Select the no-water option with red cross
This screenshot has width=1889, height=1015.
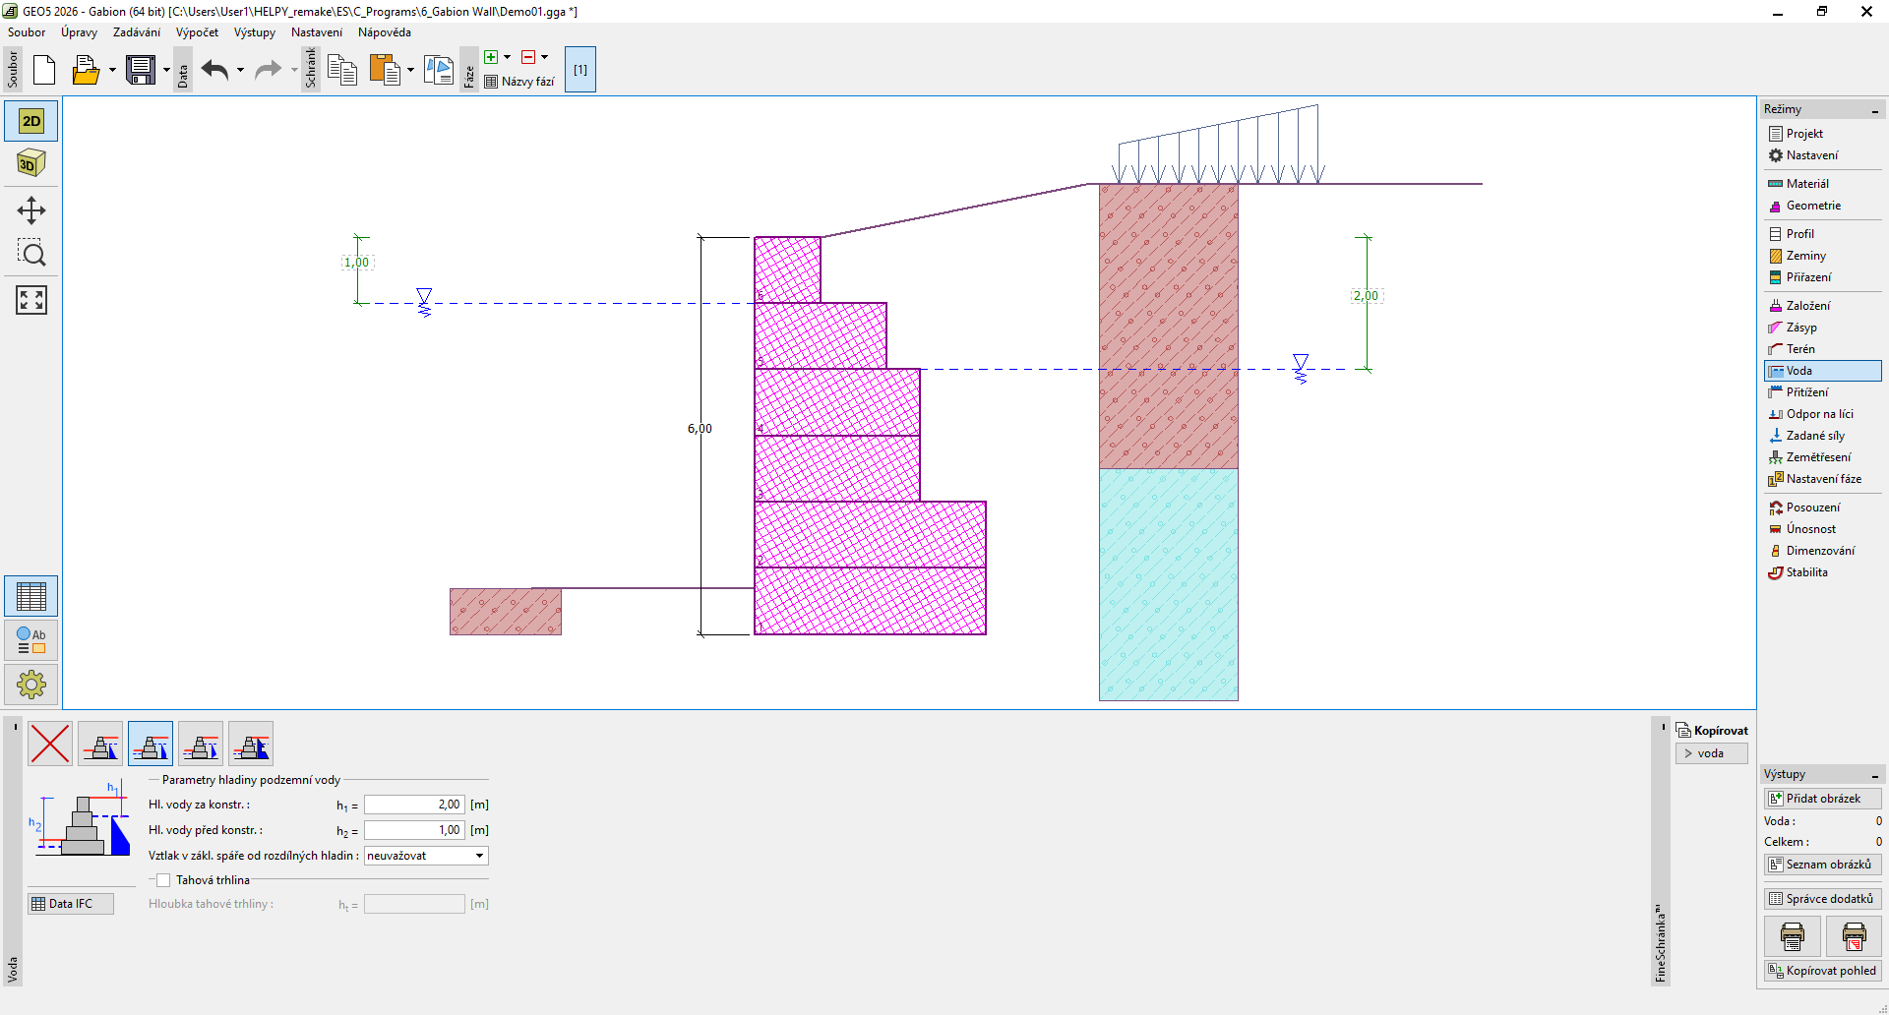(x=50, y=744)
